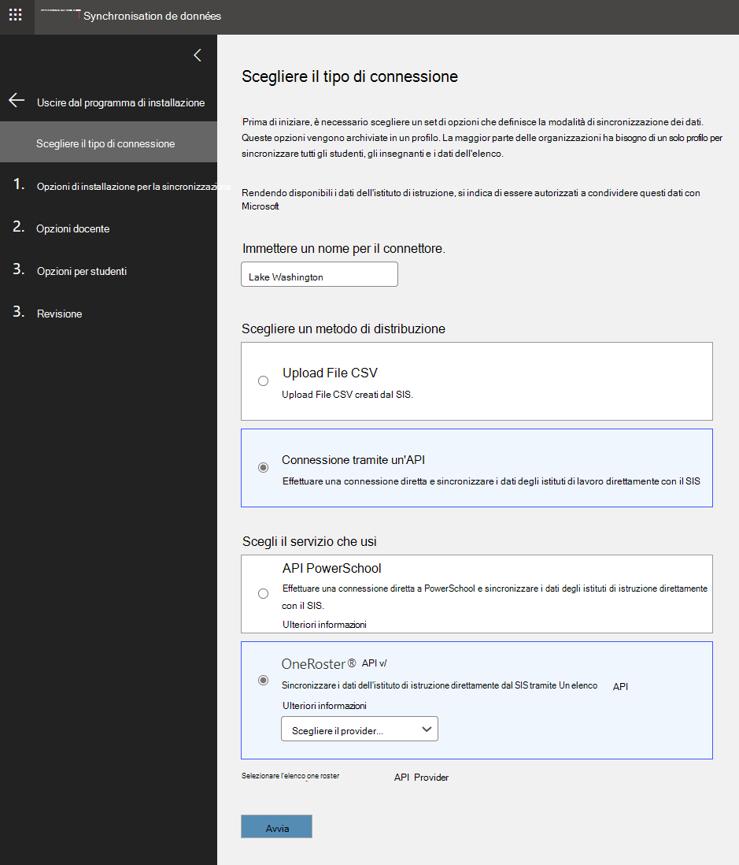739x865 pixels.
Task: Open OneRoster Ulteriori informazioni link
Action: coord(324,706)
